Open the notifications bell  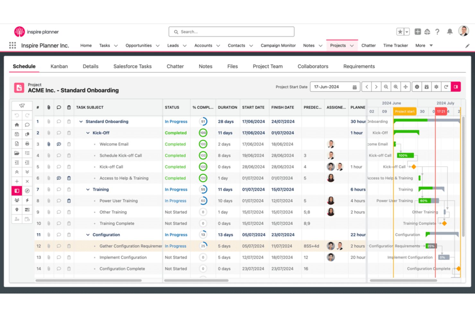point(450,31)
